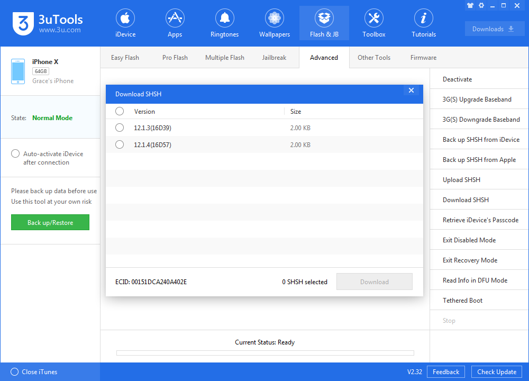Maximize the 3uTools window
The image size is (529, 381).
click(504, 5)
